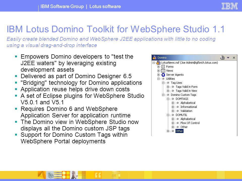Click the DOMUTIL gear icon
Image resolution: width=242 pixels, height=181 pixels.
click(x=173, y=115)
